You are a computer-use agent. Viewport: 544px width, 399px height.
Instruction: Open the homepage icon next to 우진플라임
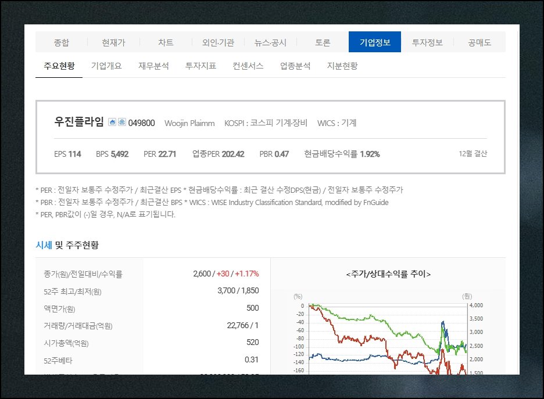(x=112, y=122)
